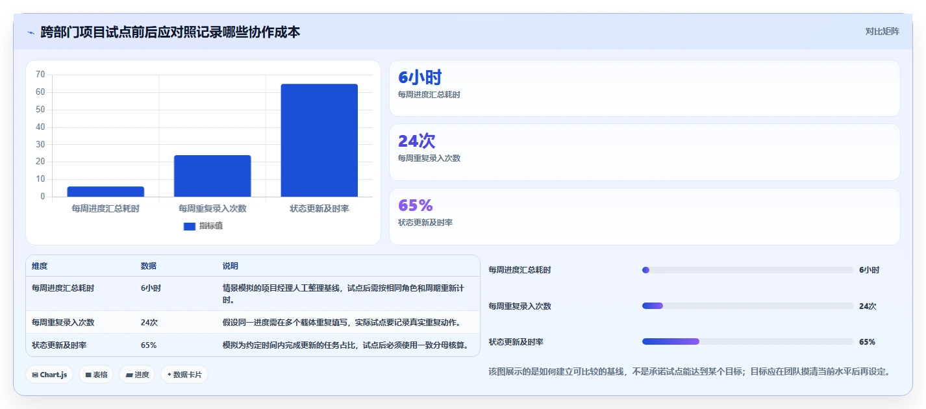Click the 6小时 value beside the progress bar
The image size is (926, 409).
click(x=869, y=270)
